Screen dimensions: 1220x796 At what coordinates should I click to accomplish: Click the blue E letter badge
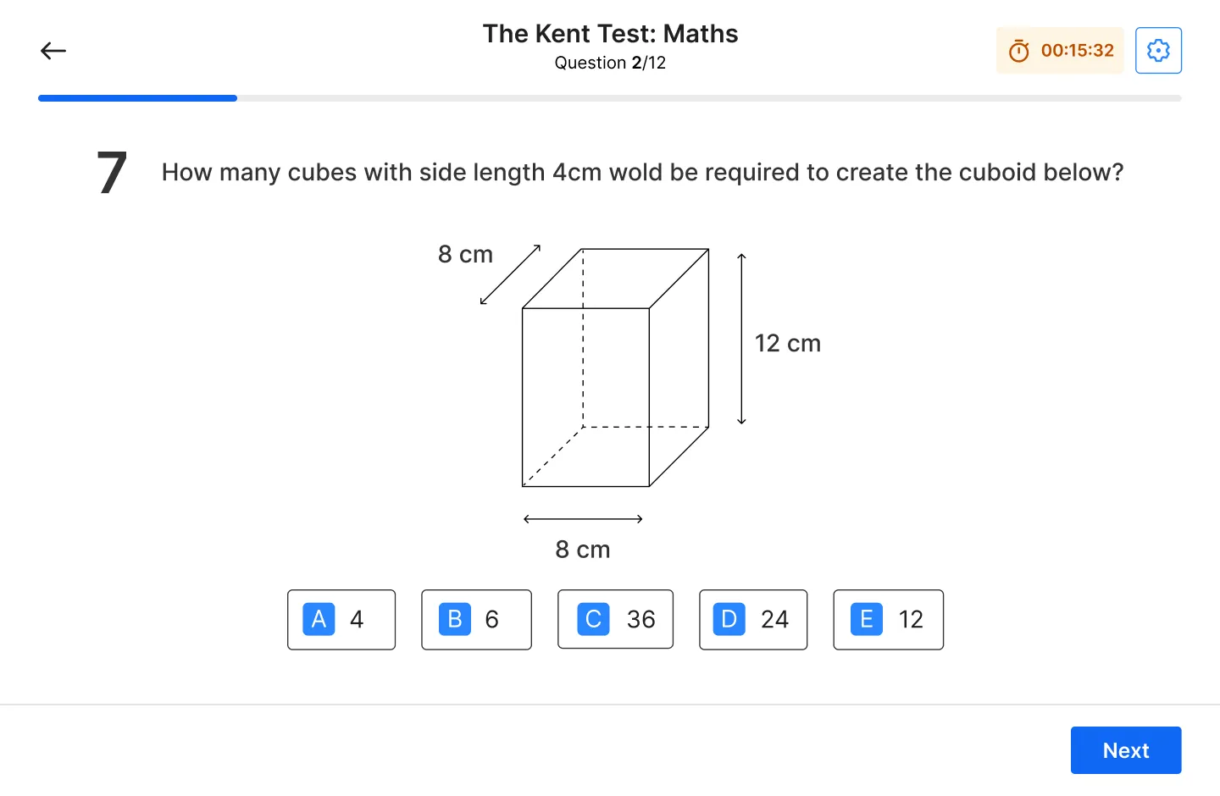point(867,619)
